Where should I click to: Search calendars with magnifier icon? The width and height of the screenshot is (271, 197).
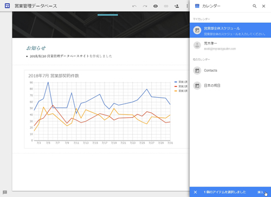coord(254,6)
